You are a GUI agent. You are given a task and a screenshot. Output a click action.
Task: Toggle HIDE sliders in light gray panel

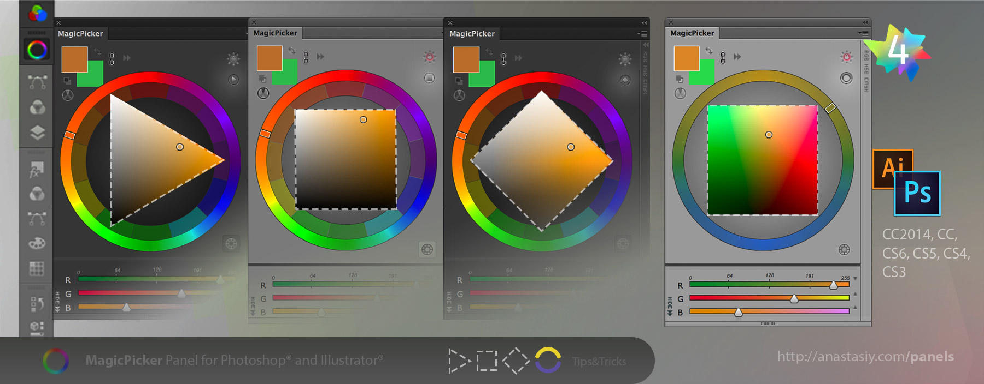click(670, 307)
